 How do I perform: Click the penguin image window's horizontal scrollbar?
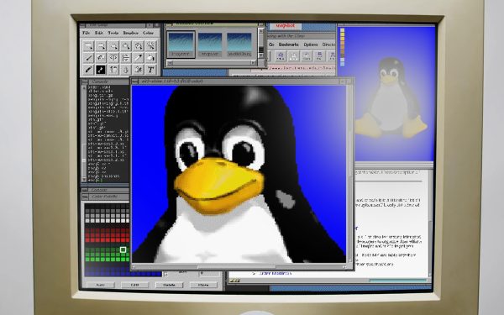(239, 267)
